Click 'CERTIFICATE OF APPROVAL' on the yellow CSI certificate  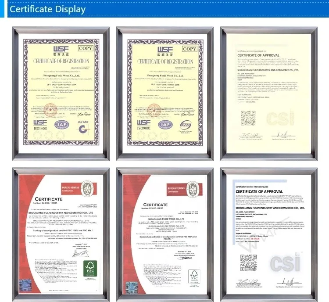pos(258,55)
